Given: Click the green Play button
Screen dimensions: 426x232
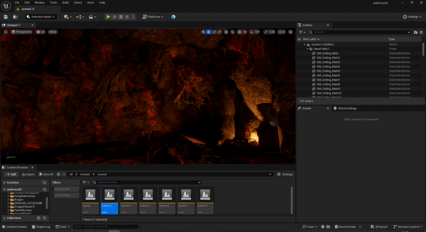Looking at the screenshot, I should [x=108, y=17].
